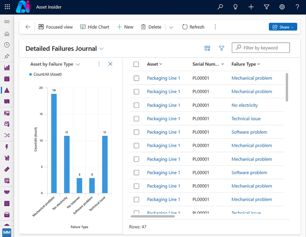Open first Software problem link
The width and height of the screenshot is (306, 237).
[249, 132]
